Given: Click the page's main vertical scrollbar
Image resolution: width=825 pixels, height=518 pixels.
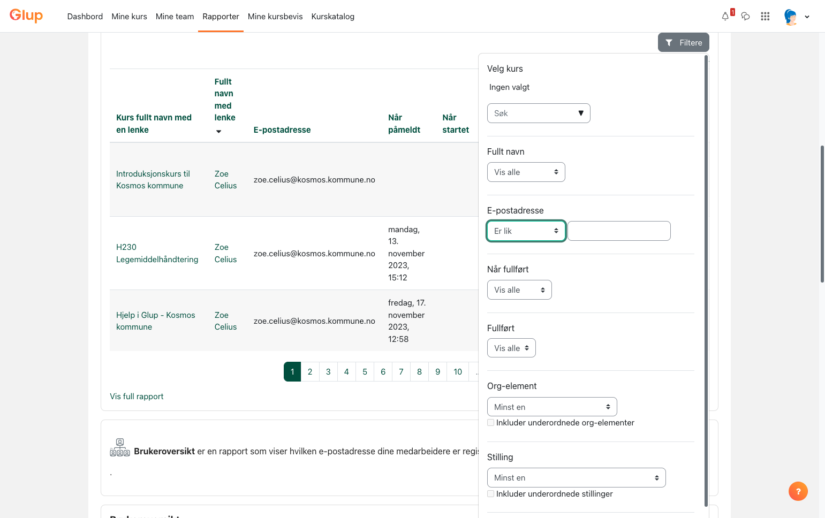Looking at the screenshot, I should coord(822,214).
